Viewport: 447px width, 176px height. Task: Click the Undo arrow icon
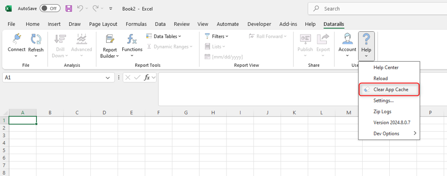80,9
